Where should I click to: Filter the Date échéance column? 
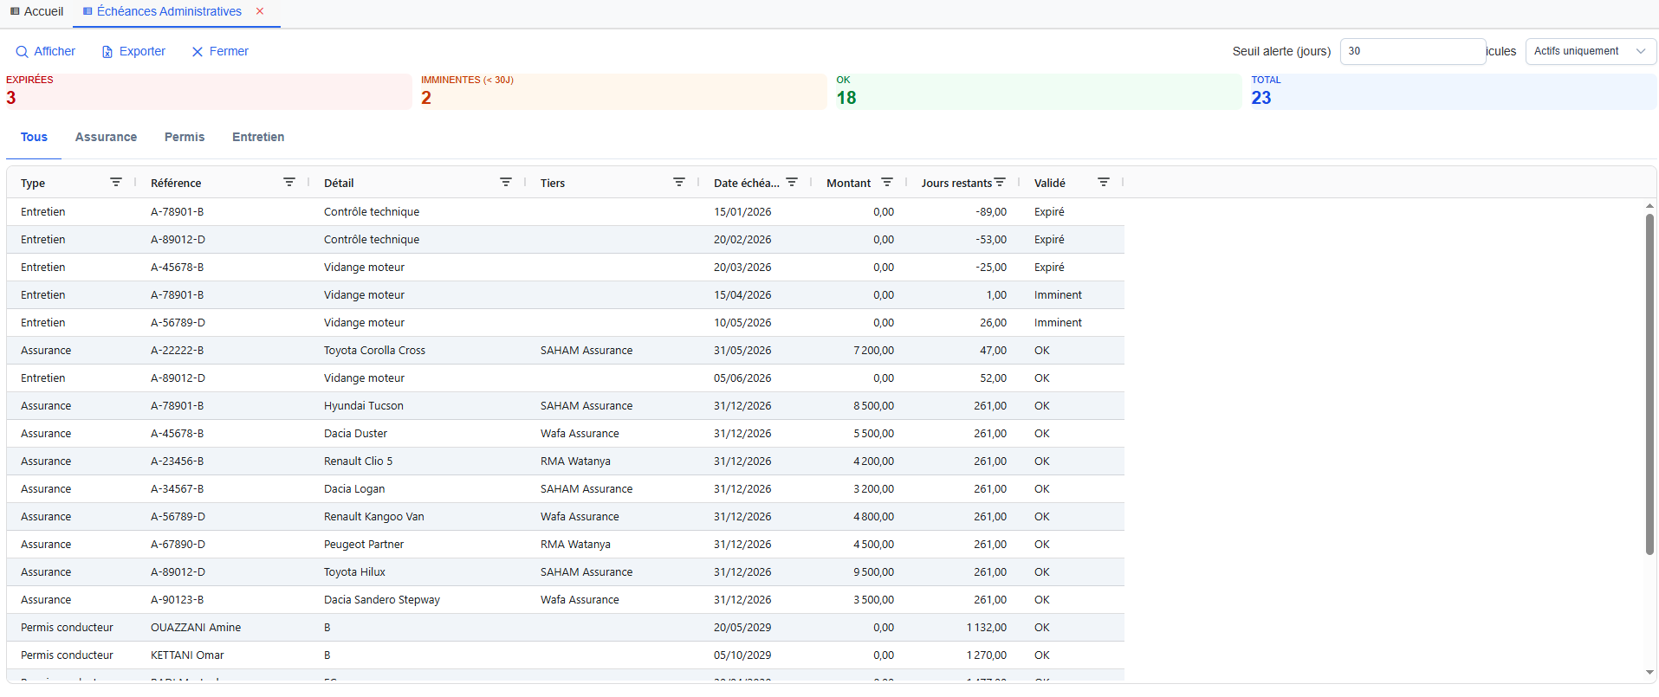point(792,182)
